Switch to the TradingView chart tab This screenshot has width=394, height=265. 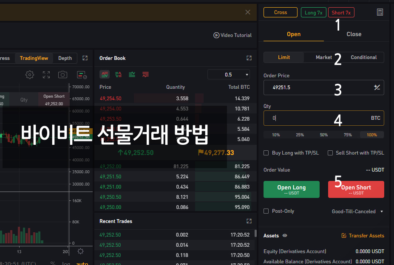(x=34, y=58)
